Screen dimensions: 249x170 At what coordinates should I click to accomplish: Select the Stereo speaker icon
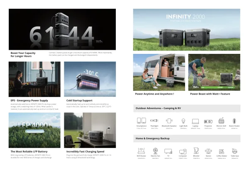pyautogui.click(x=208, y=151)
